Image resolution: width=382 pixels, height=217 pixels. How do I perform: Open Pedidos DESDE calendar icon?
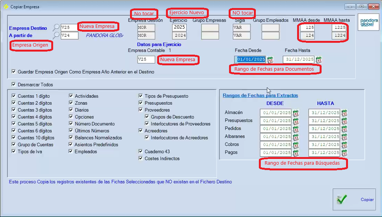(x=296, y=129)
